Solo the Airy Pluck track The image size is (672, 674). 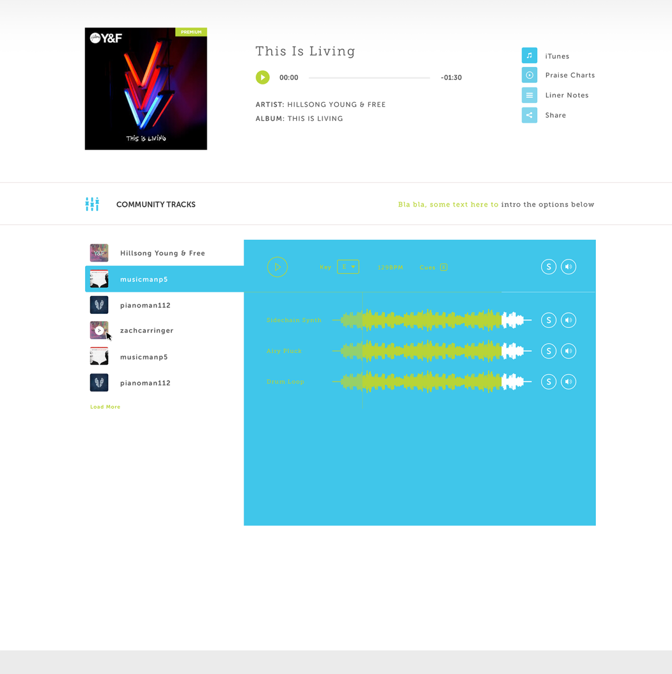[549, 351]
